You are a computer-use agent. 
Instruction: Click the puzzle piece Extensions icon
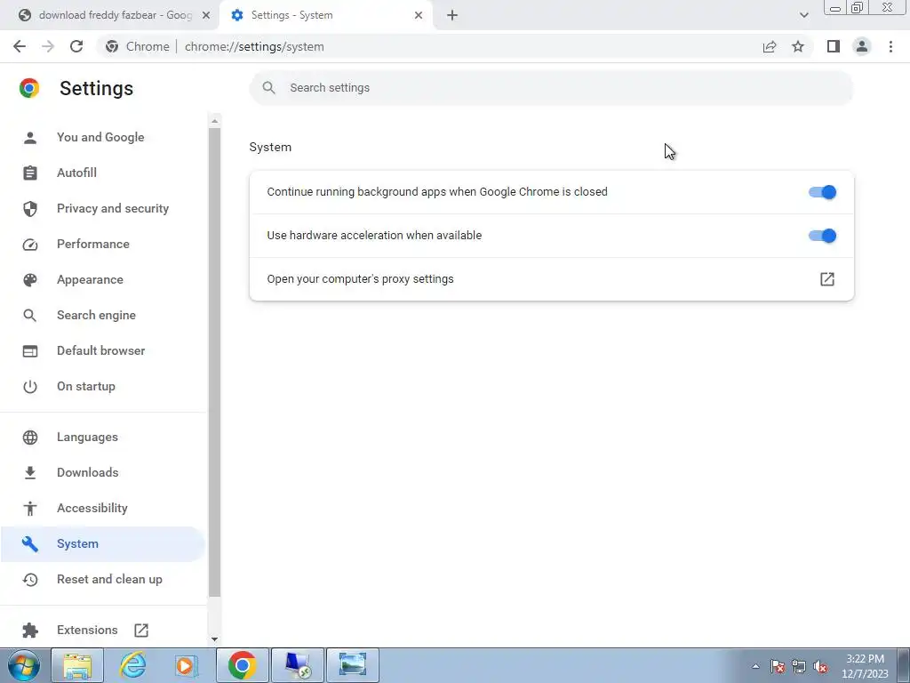pos(29,631)
